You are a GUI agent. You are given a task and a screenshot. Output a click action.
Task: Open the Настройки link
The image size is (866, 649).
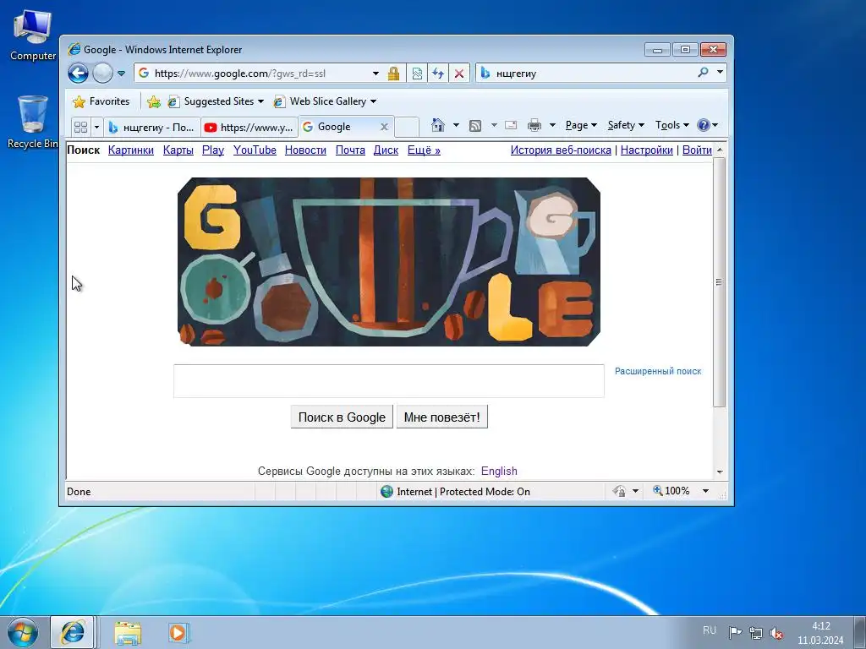pyautogui.click(x=647, y=150)
